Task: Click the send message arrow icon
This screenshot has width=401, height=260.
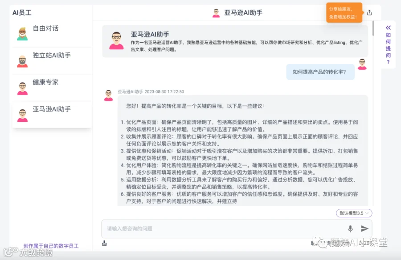Action: point(364,228)
